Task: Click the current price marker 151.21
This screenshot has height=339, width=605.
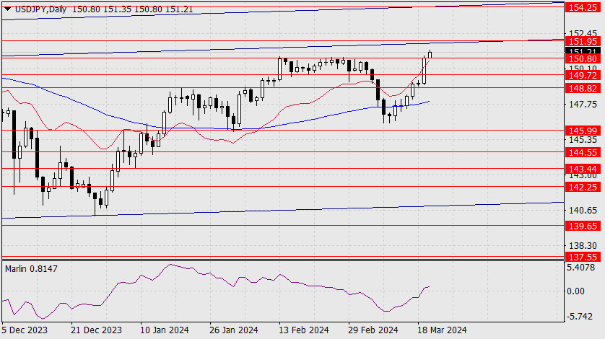Action: (x=583, y=51)
